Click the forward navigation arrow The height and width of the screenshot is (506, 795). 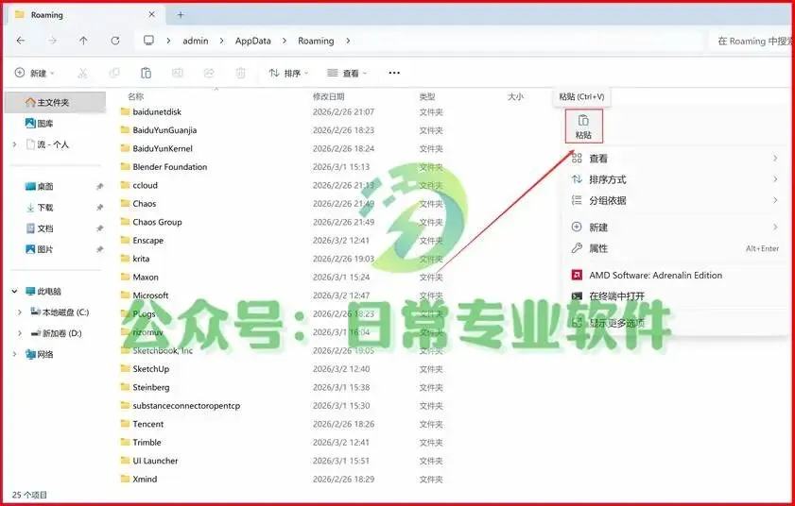[x=52, y=41]
